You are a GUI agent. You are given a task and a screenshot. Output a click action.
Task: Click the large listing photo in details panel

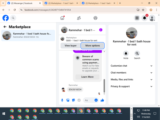click(132, 33)
